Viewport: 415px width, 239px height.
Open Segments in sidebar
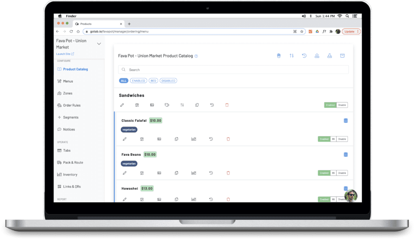point(68,117)
